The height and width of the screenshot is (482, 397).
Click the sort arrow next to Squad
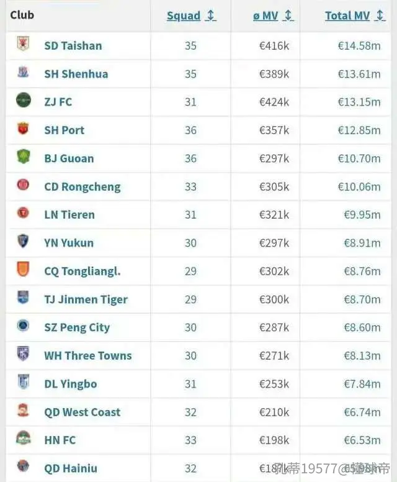pos(211,16)
